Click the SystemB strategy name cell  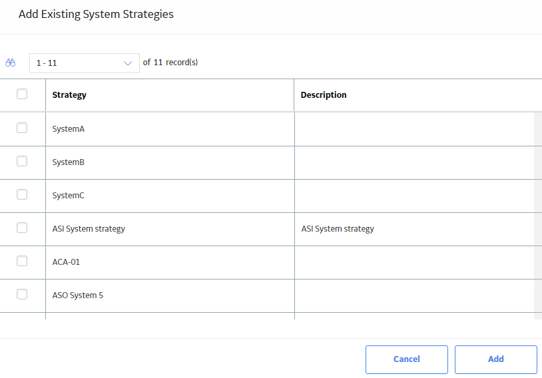tap(170, 162)
